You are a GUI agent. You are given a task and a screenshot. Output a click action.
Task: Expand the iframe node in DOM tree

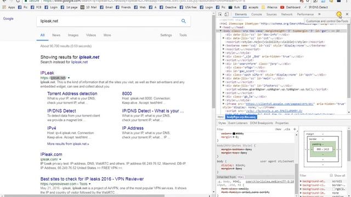click(223, 104)
